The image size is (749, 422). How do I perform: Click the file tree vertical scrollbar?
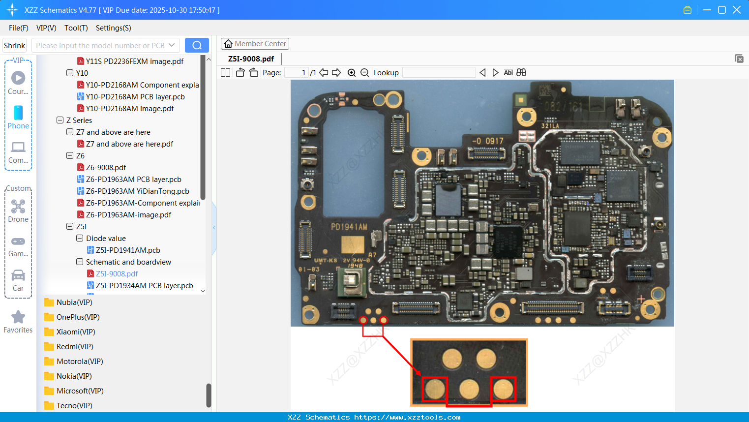pos(203,128)
